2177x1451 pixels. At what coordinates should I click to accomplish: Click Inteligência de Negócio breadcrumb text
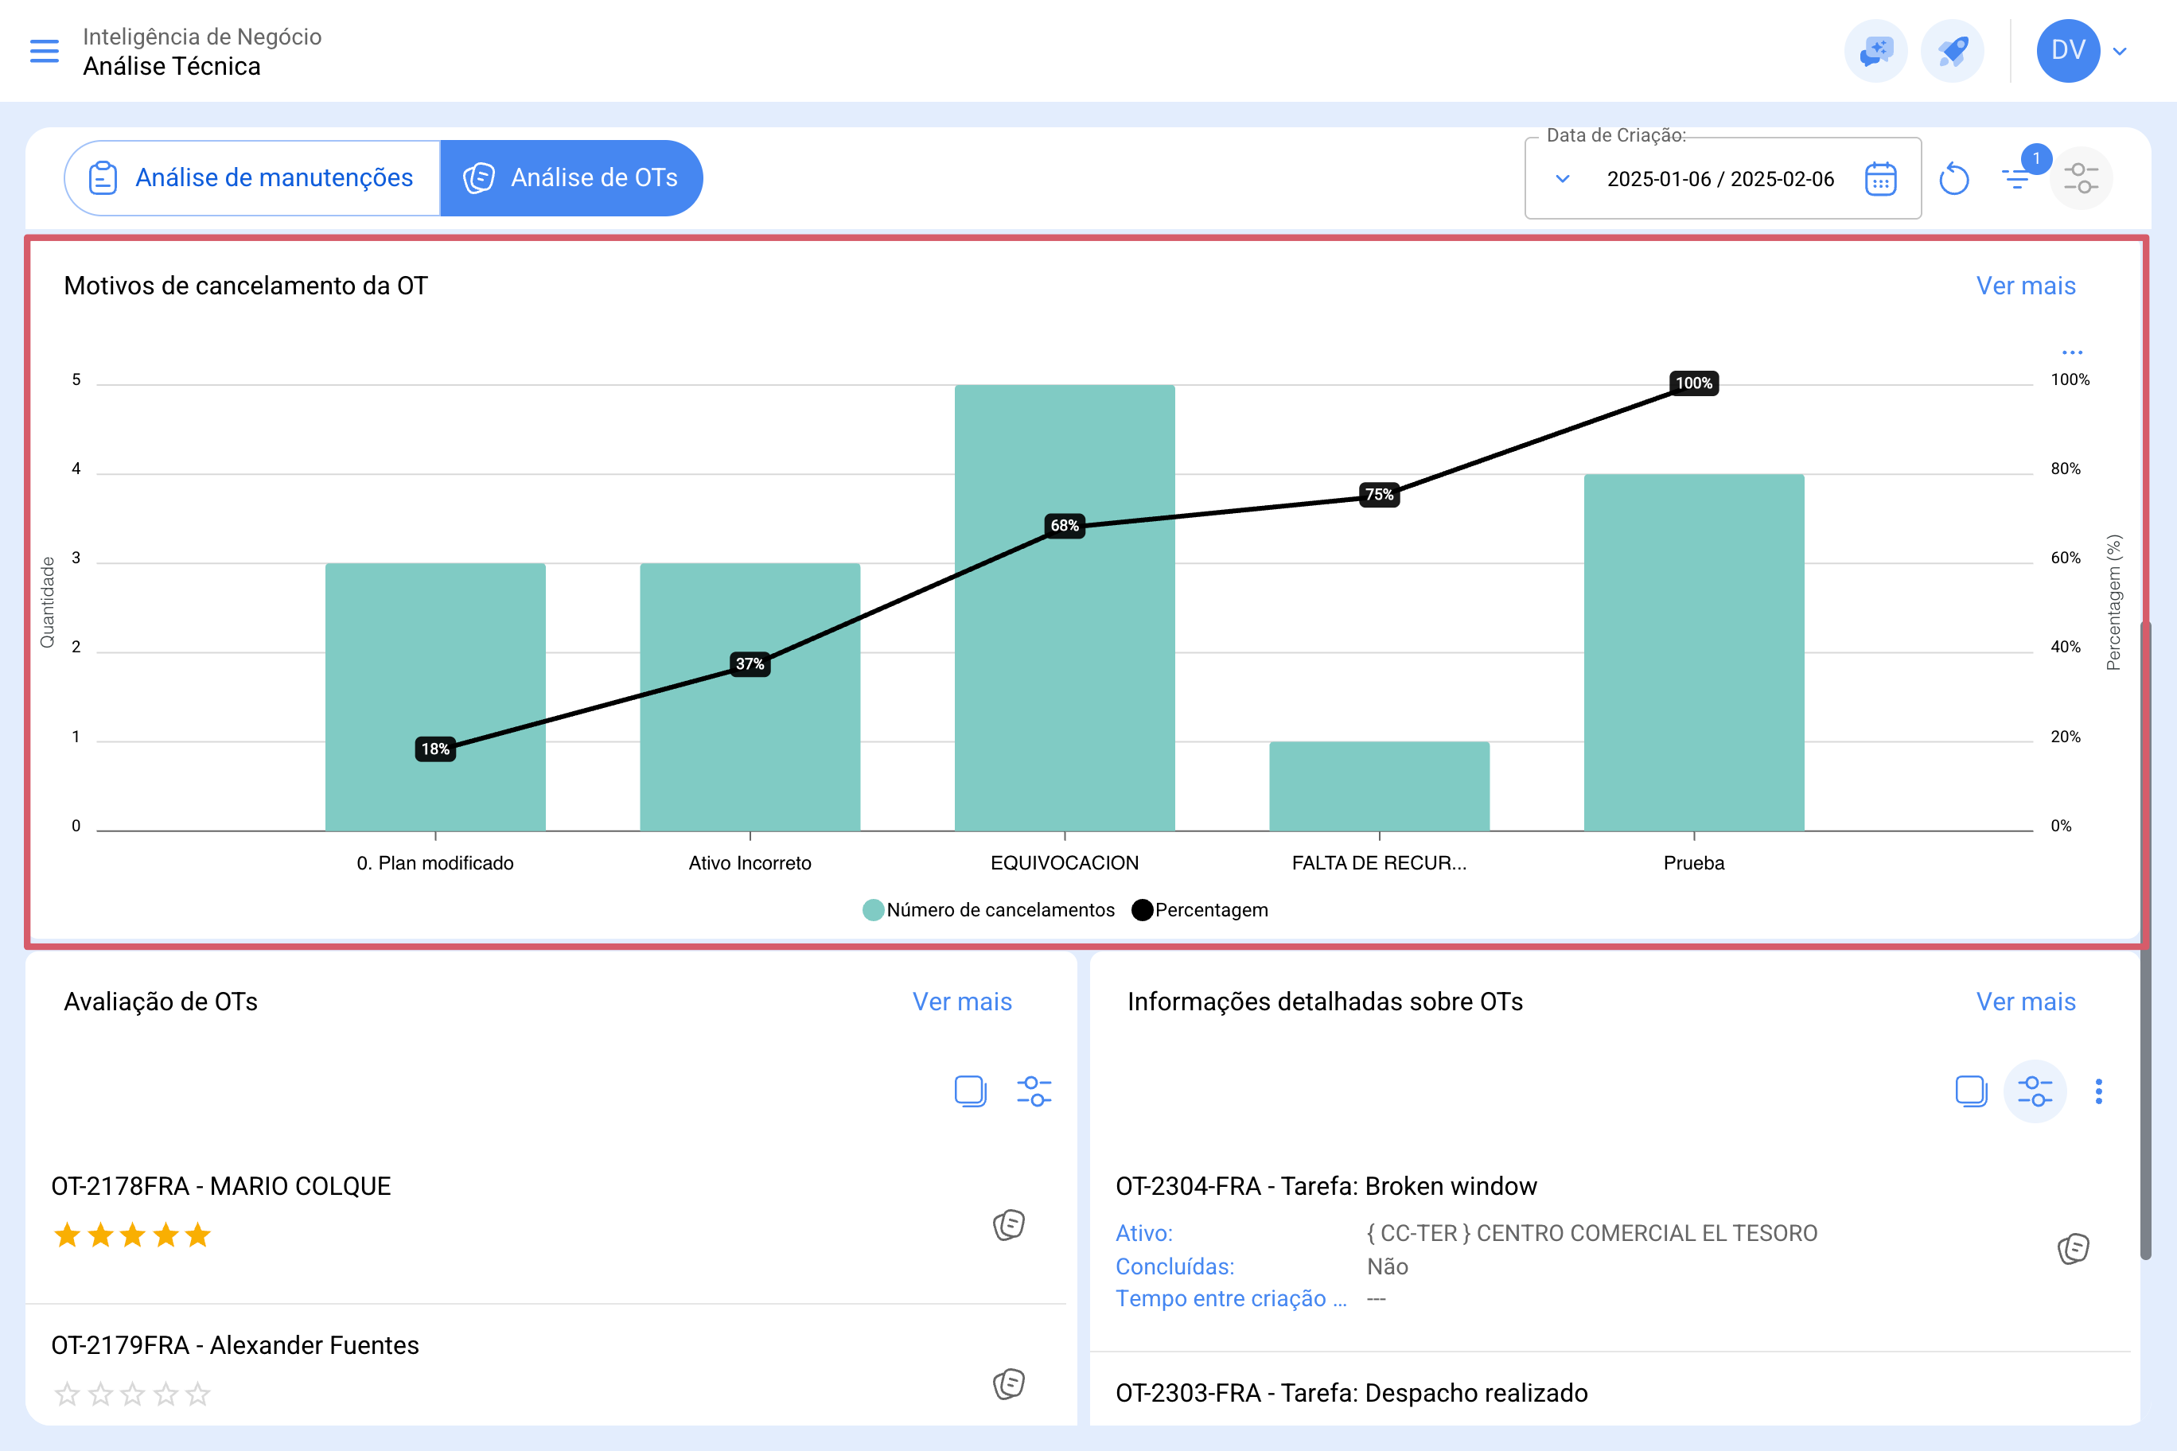[202, 36]
